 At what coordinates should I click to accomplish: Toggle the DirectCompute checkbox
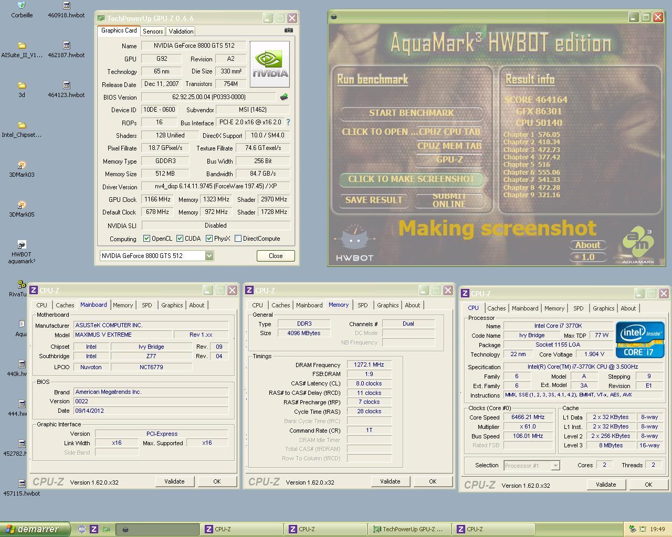point(238,239)
